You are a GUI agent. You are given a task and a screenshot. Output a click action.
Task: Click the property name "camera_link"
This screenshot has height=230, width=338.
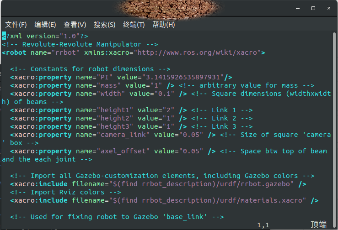(x=123, y=135)
